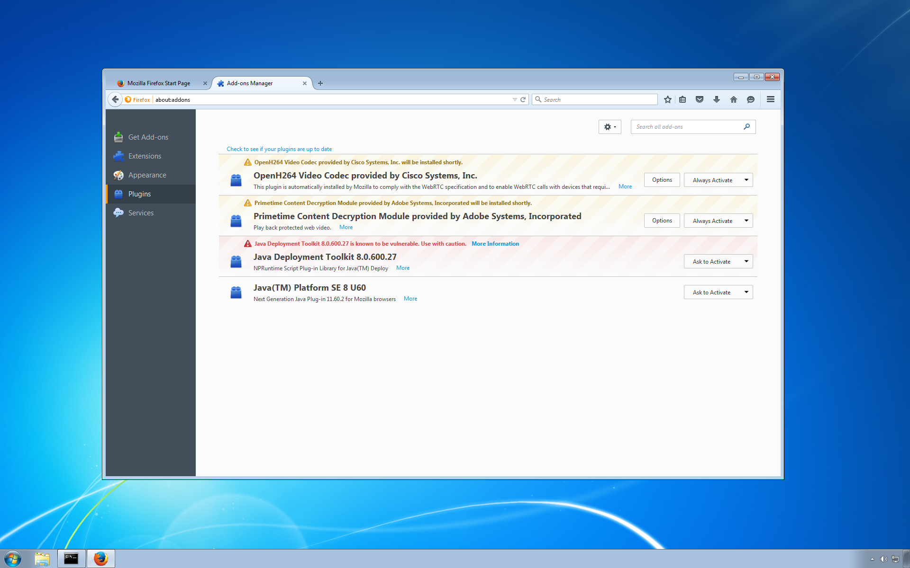Click the Firefox bookmark star icon
Screen dimensions: 910x568
tap(668, 99)
